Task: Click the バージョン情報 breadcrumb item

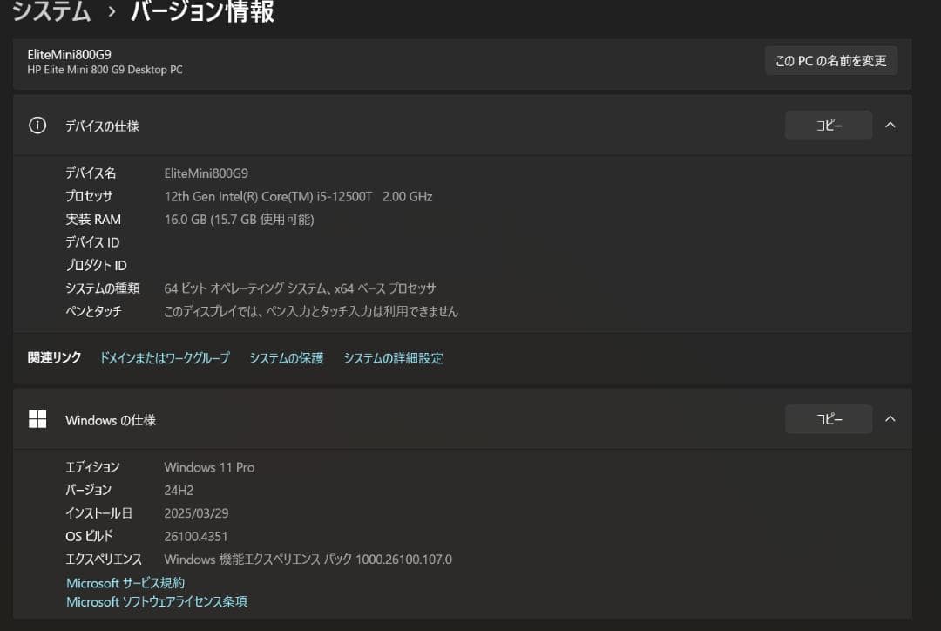Action: (x=202, y=12)
